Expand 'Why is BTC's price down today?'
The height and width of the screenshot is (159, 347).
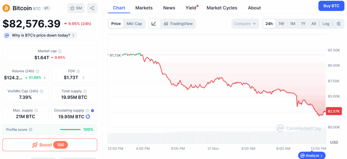40,35
